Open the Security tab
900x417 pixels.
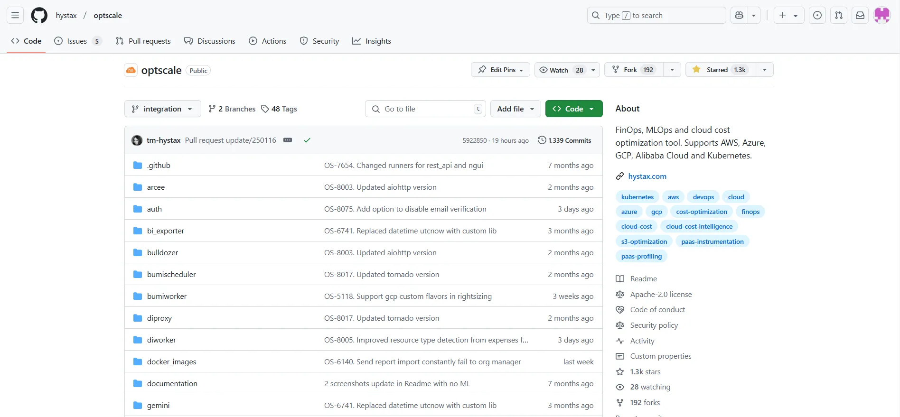319,41
